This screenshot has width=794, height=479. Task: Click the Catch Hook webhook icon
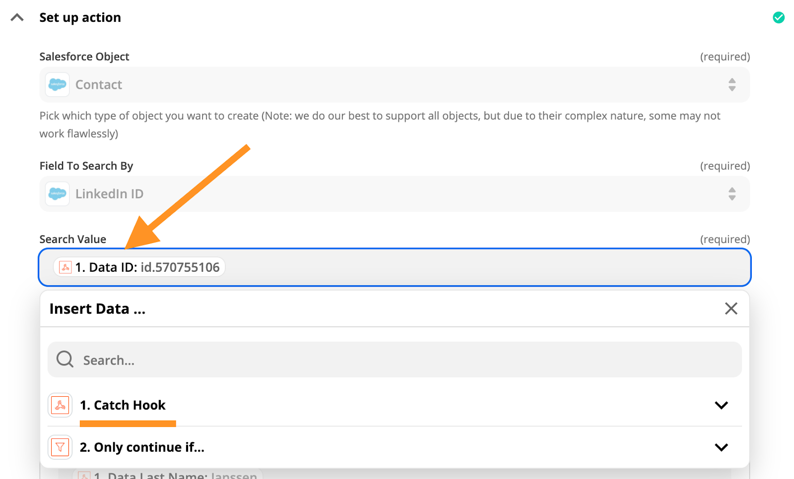click(60, 405)
